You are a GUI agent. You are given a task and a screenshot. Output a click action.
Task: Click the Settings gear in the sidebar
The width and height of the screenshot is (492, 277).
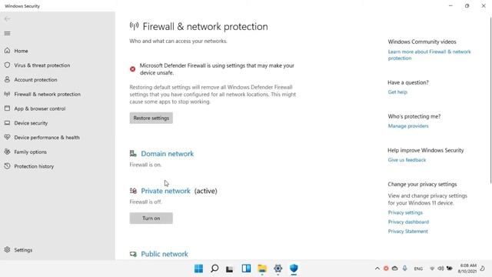pyautogui.click(x=7, y=249)
